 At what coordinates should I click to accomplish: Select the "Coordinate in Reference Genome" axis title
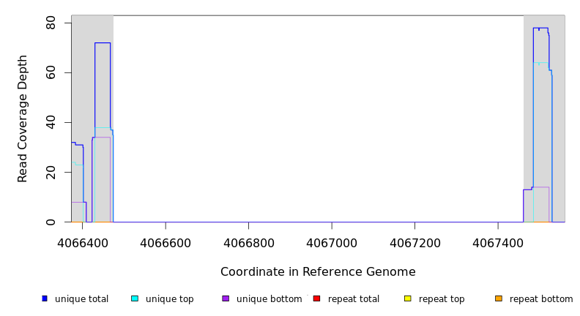click(318, 272)
